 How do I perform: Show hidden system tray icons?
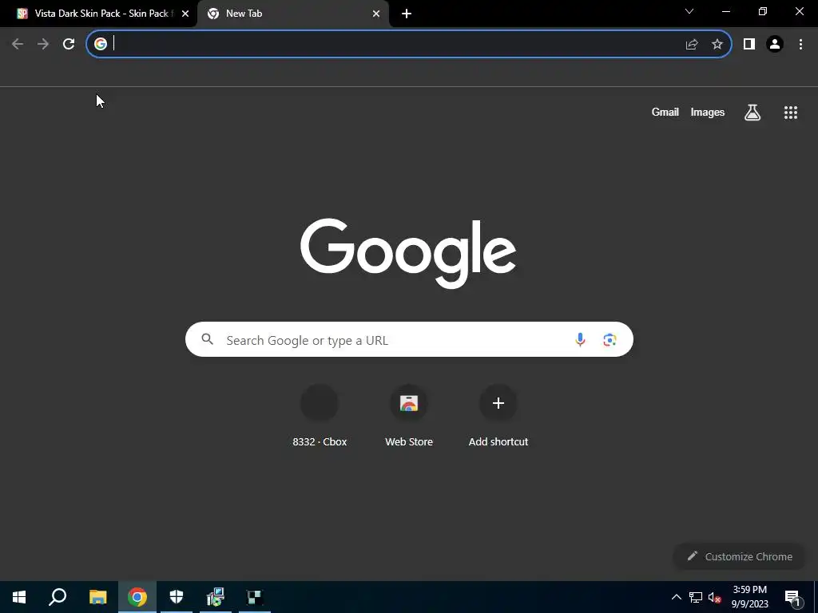(x=676, y=597)
